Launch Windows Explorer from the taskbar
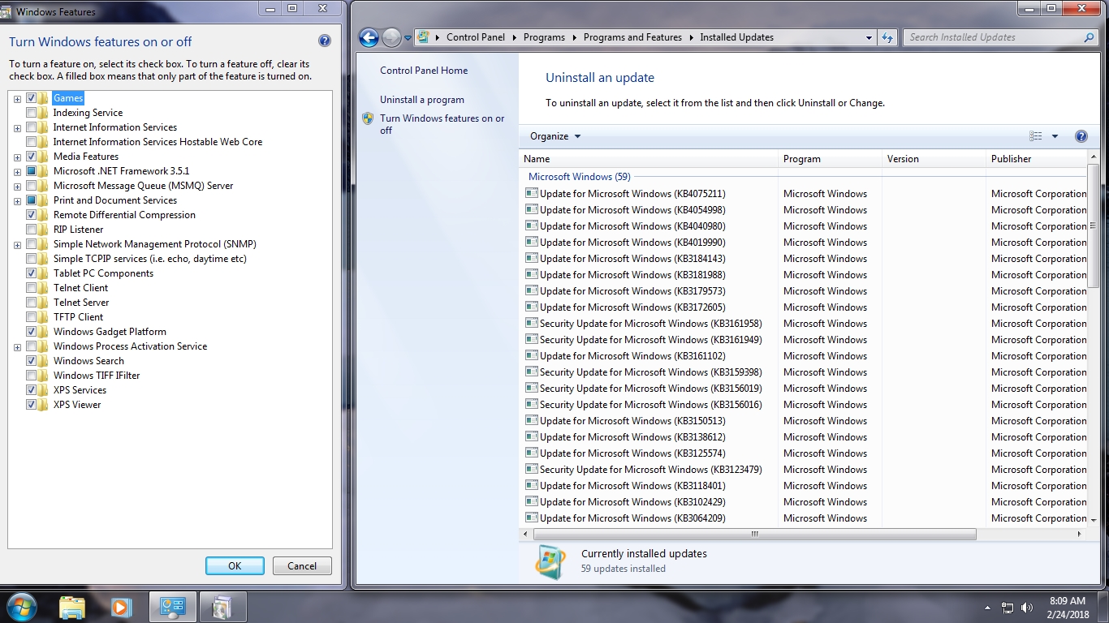This screenshot has width=1109, height=623. tap(72, 607)
